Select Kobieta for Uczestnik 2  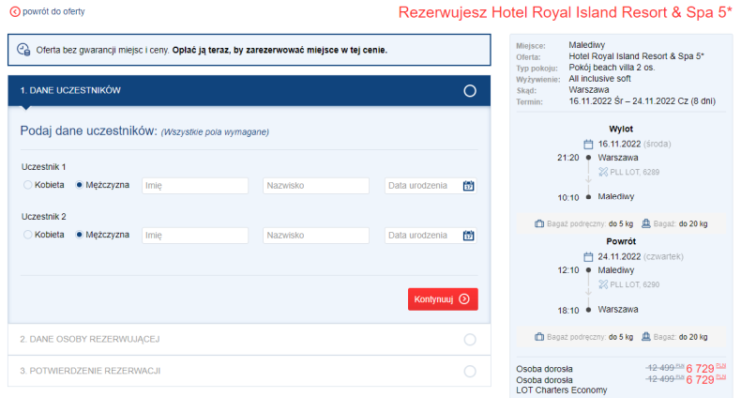coord(28,235)
